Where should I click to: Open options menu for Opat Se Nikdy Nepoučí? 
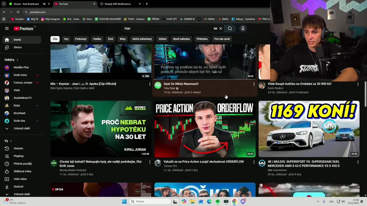pyautogui.click(x=254, y=84)
